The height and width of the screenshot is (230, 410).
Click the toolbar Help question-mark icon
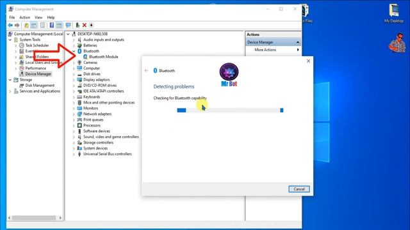(x=51, y=26)
